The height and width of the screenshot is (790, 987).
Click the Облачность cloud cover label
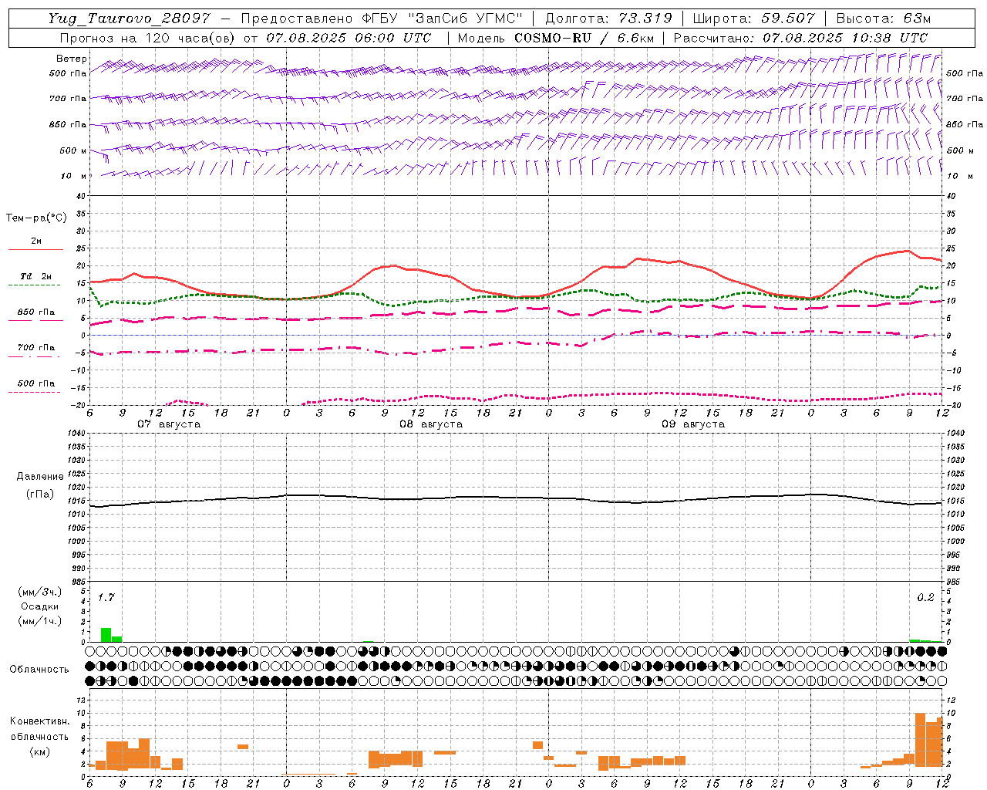tap(39, 669)
